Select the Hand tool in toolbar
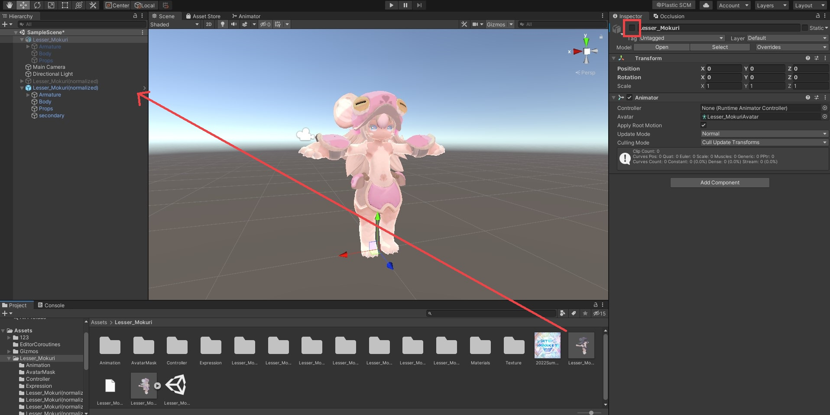830x415 pixels. (9, 5)
